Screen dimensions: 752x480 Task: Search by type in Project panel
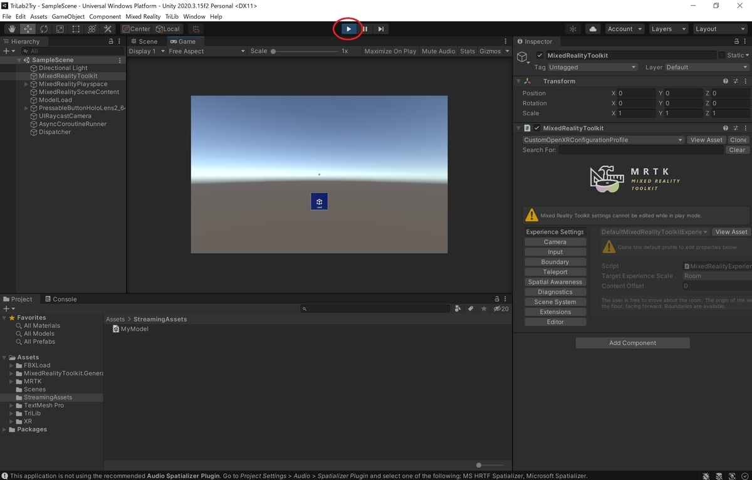458,308
